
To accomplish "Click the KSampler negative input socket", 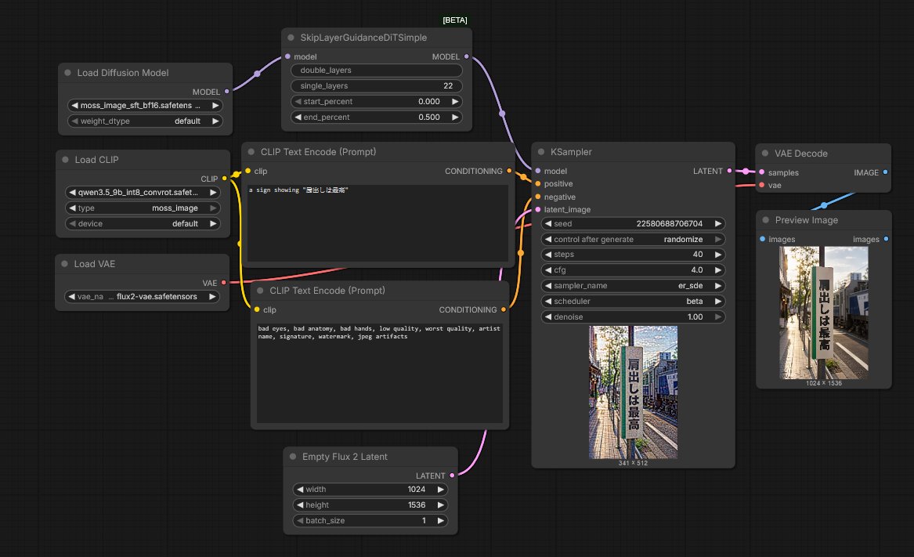I will [x=538, y=197].
